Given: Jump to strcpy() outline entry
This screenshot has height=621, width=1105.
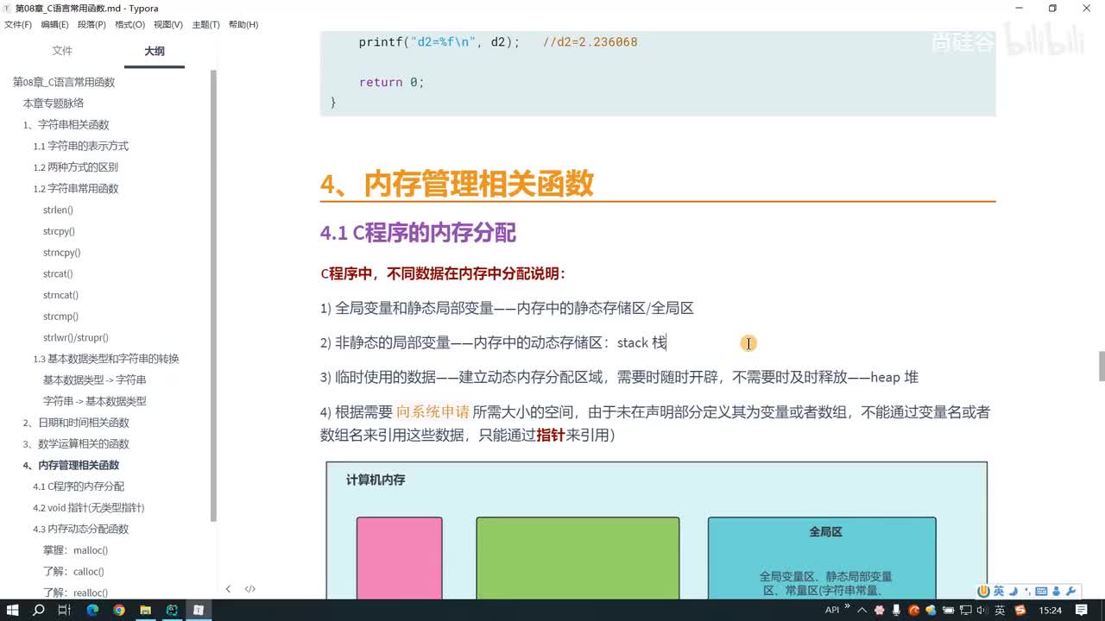Looking at the screenshot, I should click(59, 231).
